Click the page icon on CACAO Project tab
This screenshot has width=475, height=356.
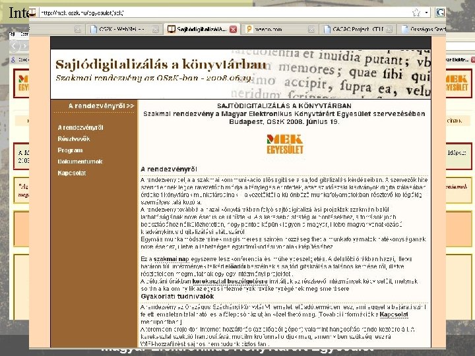click(x=327, y=30)
